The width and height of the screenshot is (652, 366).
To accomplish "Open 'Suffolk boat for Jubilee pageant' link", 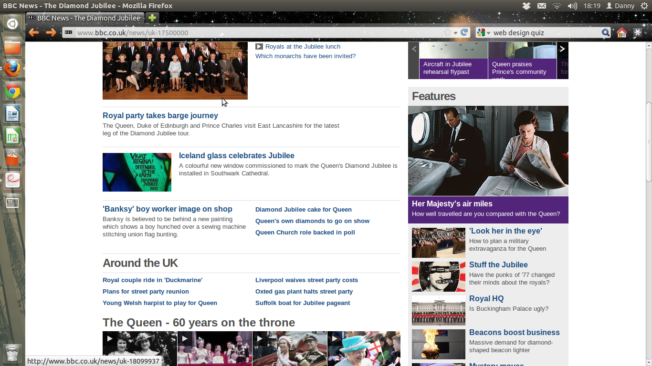I will (303, 303).
